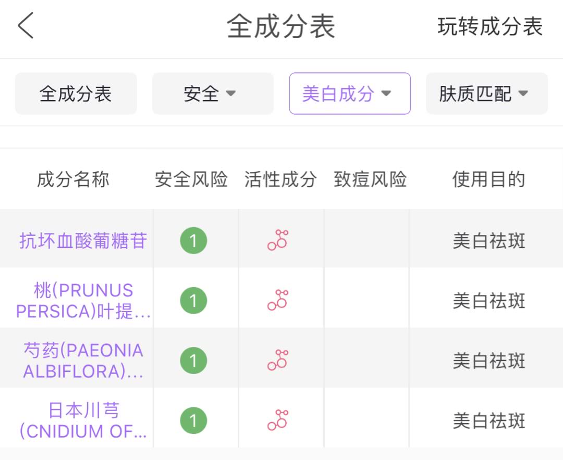Tap active ingredient icon for 桃 PRUNUS PERSICA
This screenshot has width=563, height=460.
[x=278, y=300]
